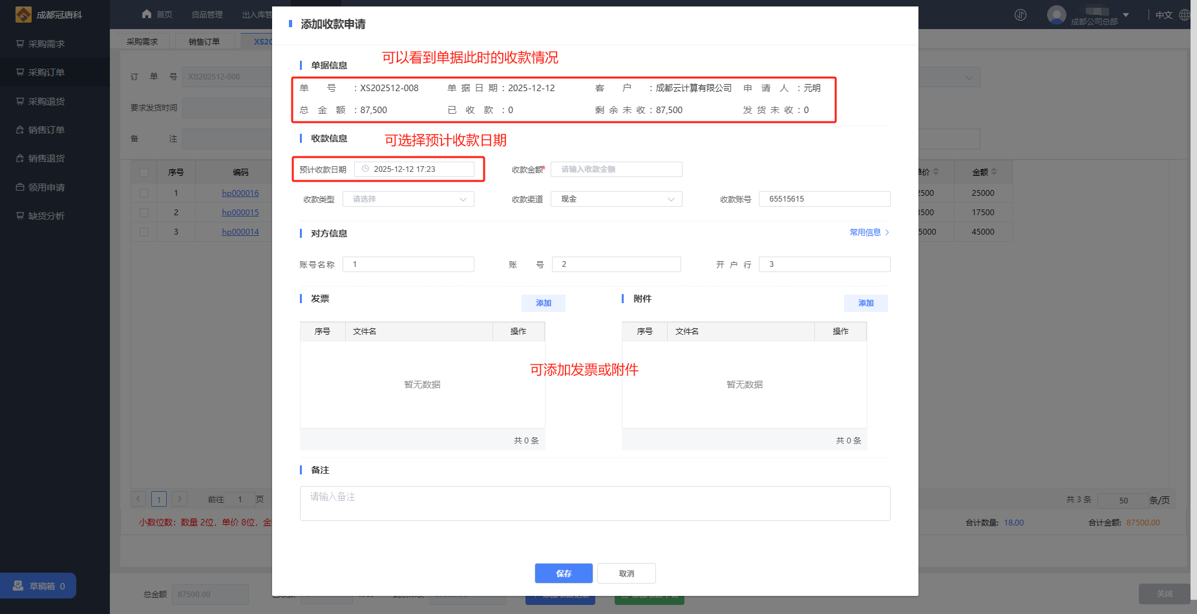Click the 收款金额 input field

click(x=616, y=169)
